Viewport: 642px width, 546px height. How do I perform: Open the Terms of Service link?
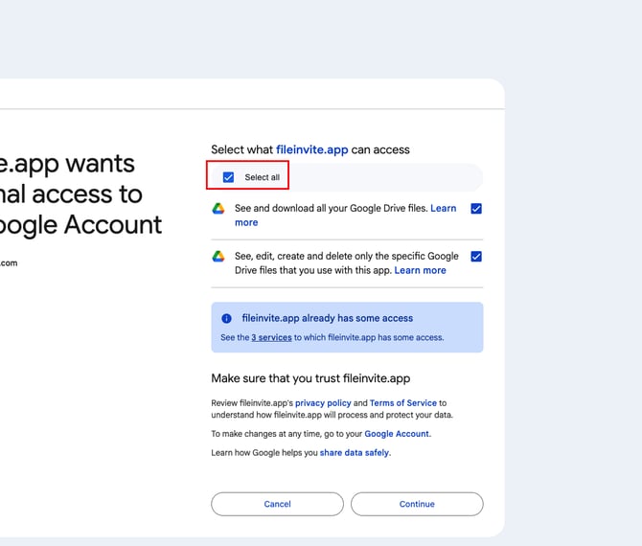point(402,403)
